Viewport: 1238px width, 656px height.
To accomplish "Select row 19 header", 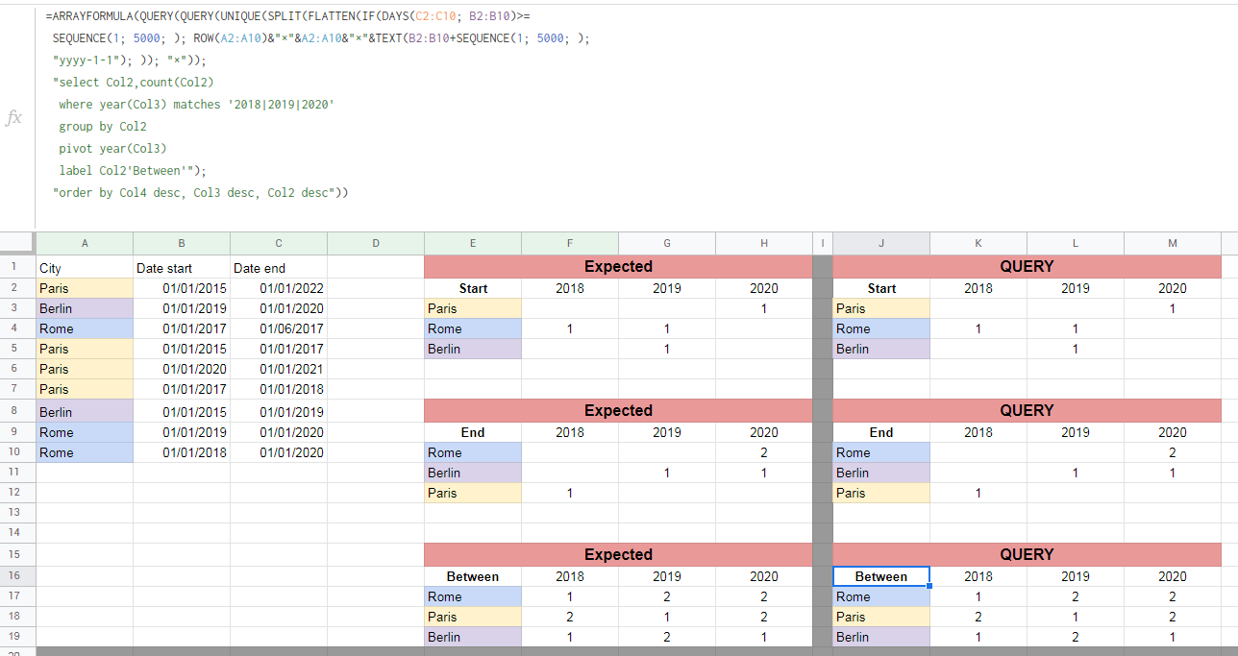I will [x=18, y=637].
